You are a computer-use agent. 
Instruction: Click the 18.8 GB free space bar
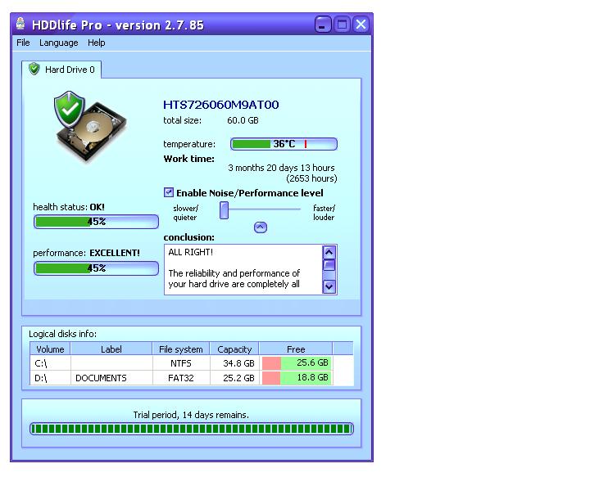click(297, 377)
